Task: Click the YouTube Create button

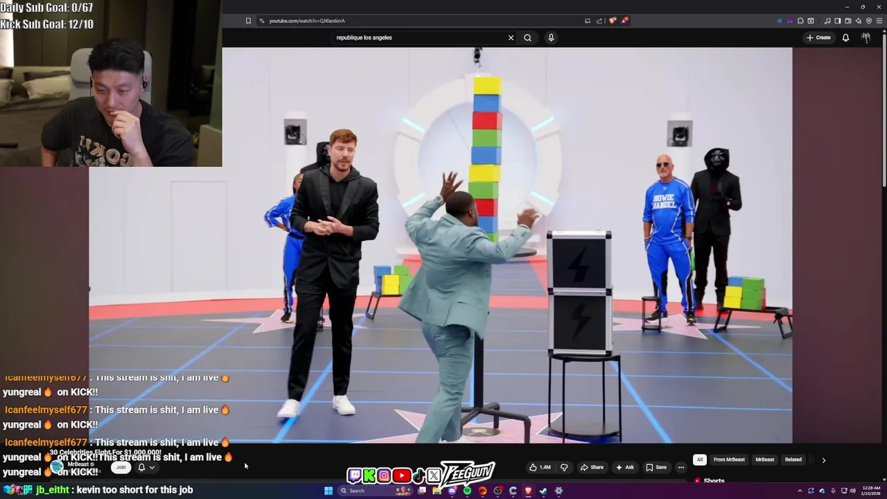Action: point(818,37)
